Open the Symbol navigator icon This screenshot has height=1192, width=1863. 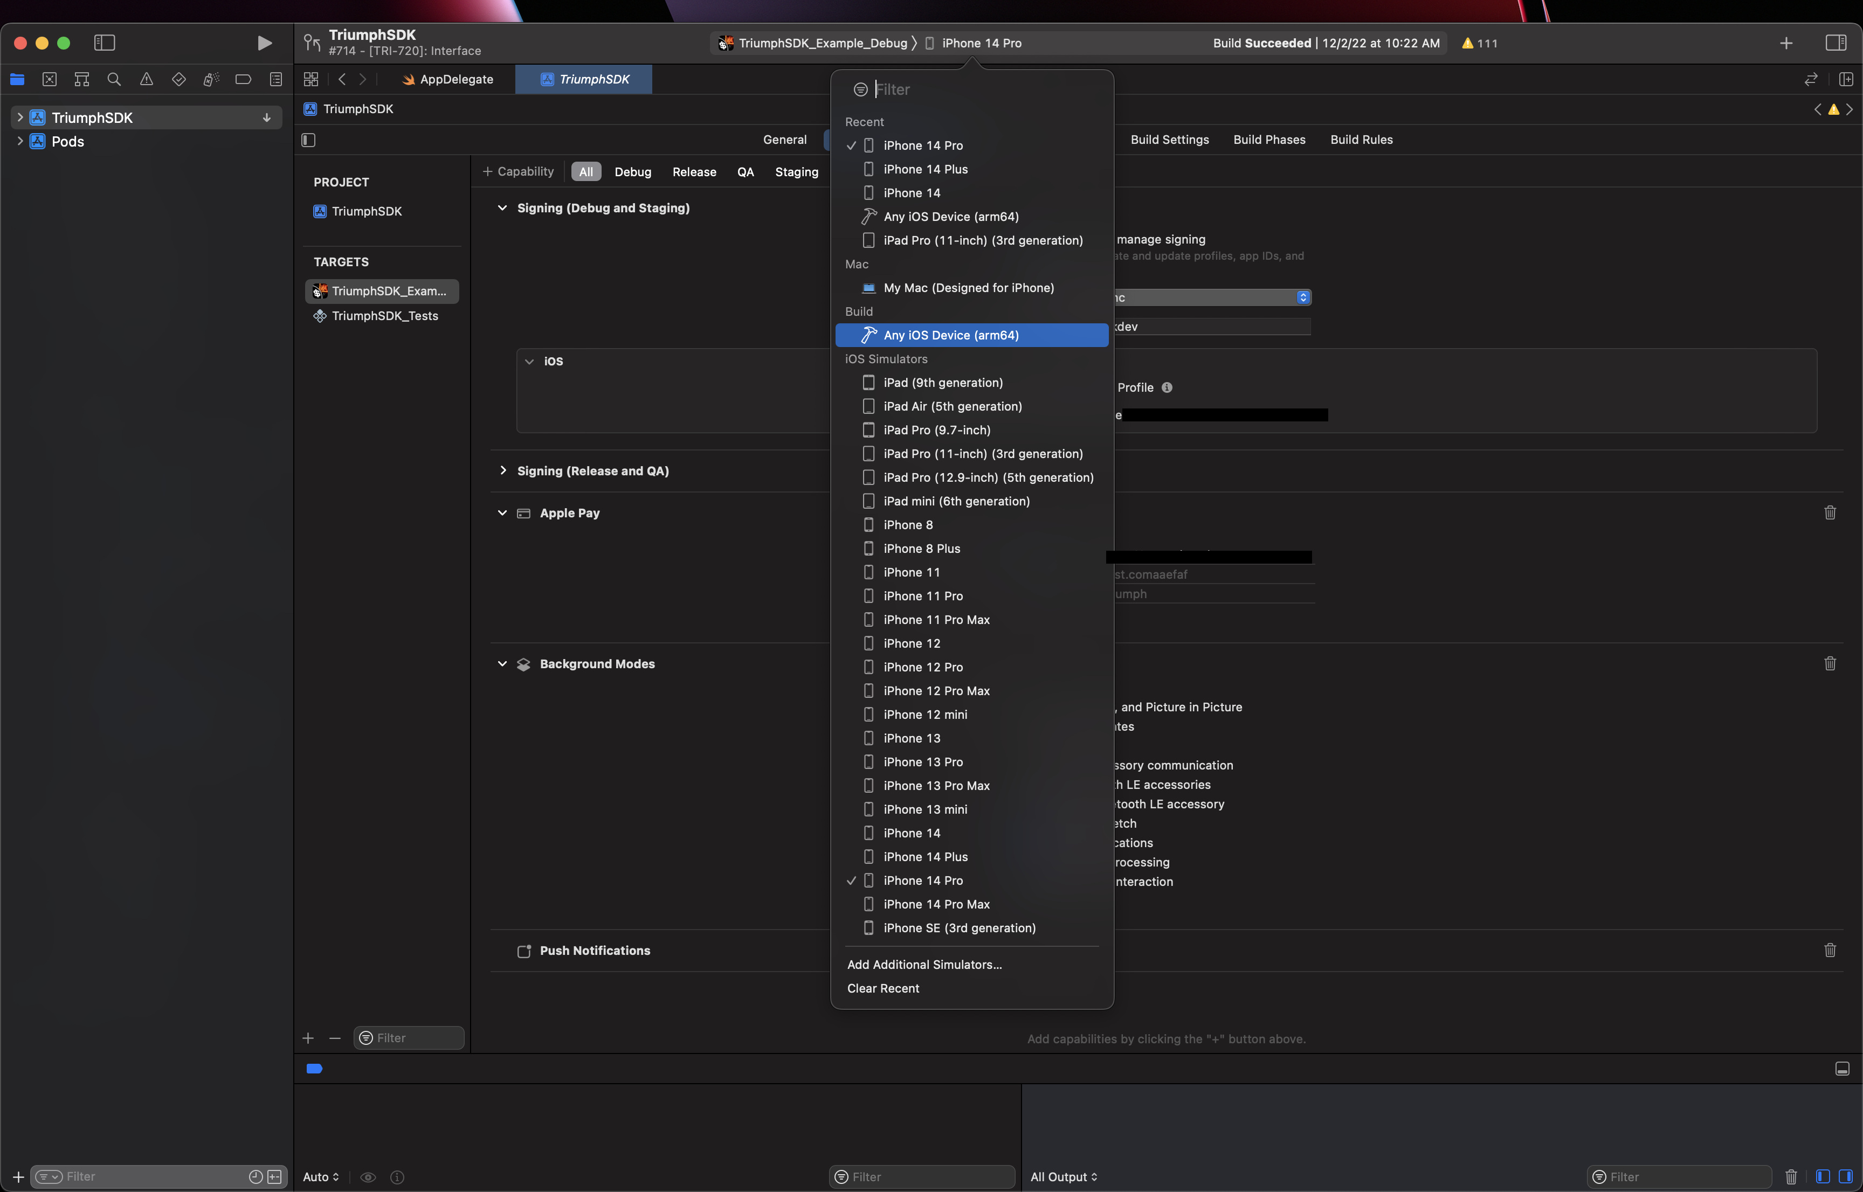pyautogui.click(x=81, y=79)
